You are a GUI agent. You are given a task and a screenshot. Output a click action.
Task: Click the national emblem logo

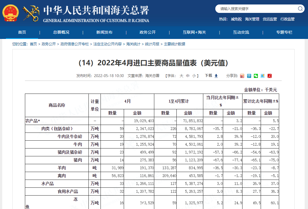(x=11, y=13)
